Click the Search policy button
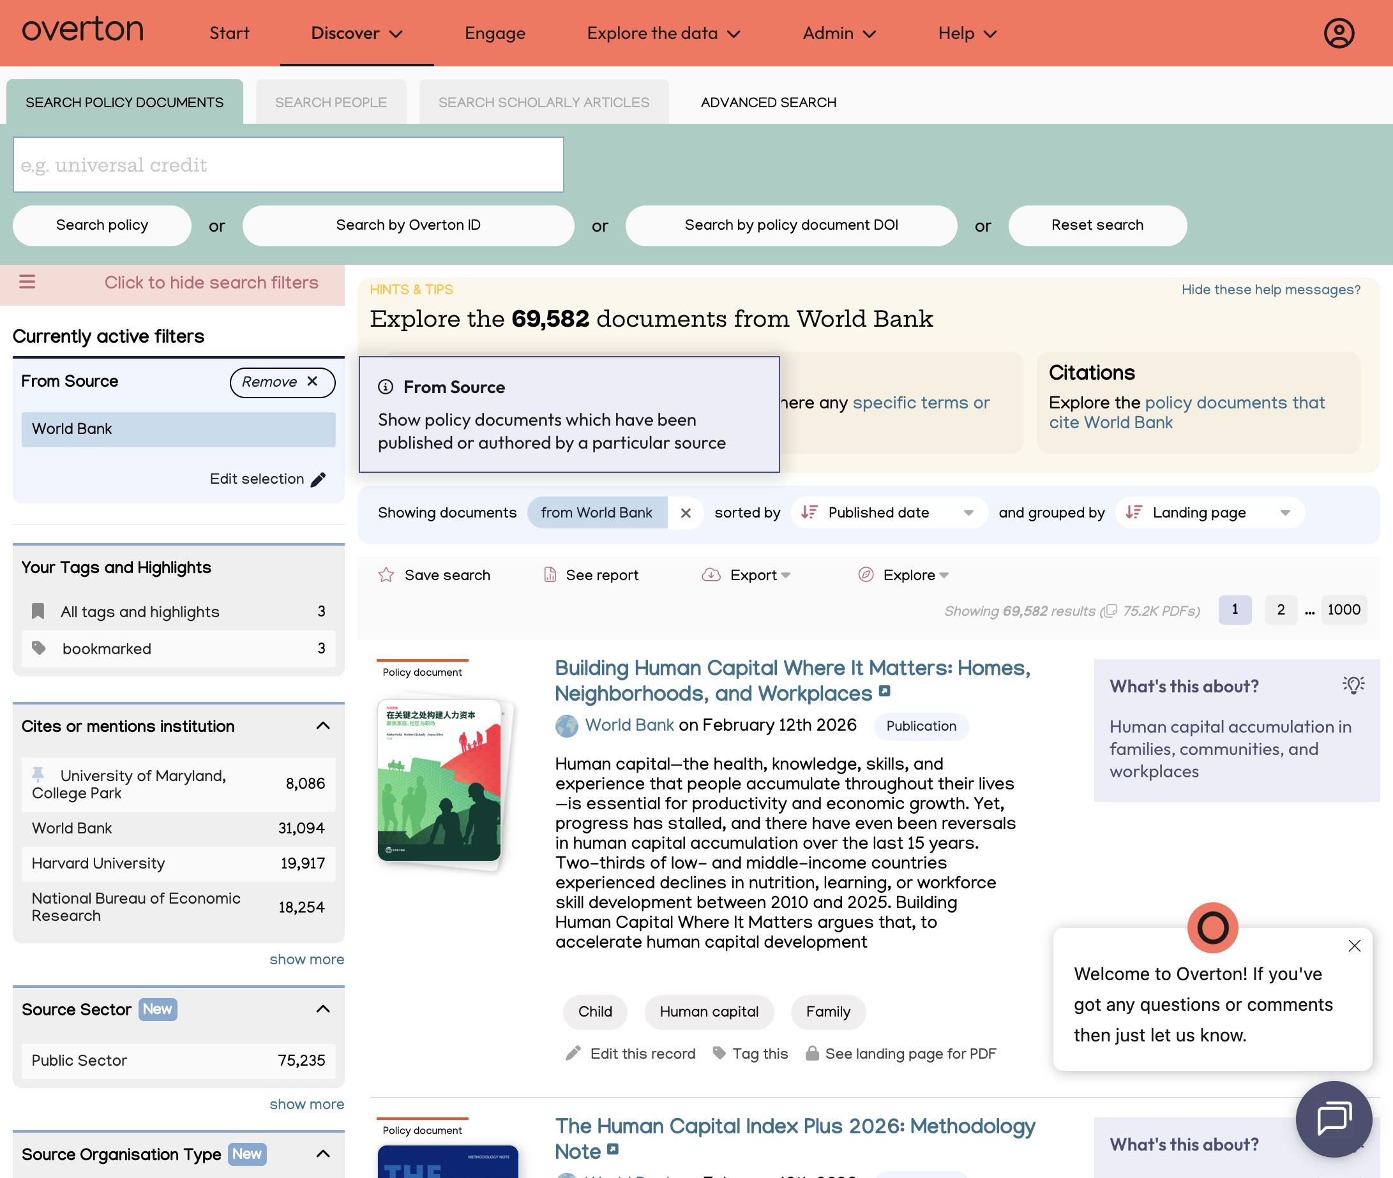Screen dimensions: 1393x1178 click(102, 226)
